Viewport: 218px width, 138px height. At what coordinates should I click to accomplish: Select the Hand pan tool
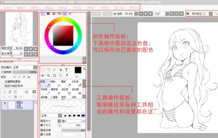60,75
